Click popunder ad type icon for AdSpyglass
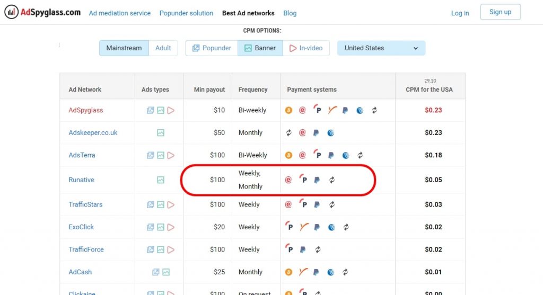The height and width of the screenshot is (295, 543). coord(150,110)
